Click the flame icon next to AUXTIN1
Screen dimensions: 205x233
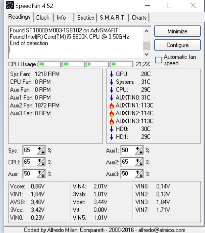[112, 106]
